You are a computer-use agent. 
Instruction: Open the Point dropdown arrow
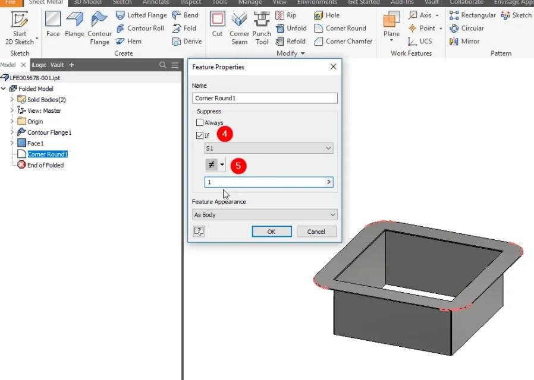[441, 28]
